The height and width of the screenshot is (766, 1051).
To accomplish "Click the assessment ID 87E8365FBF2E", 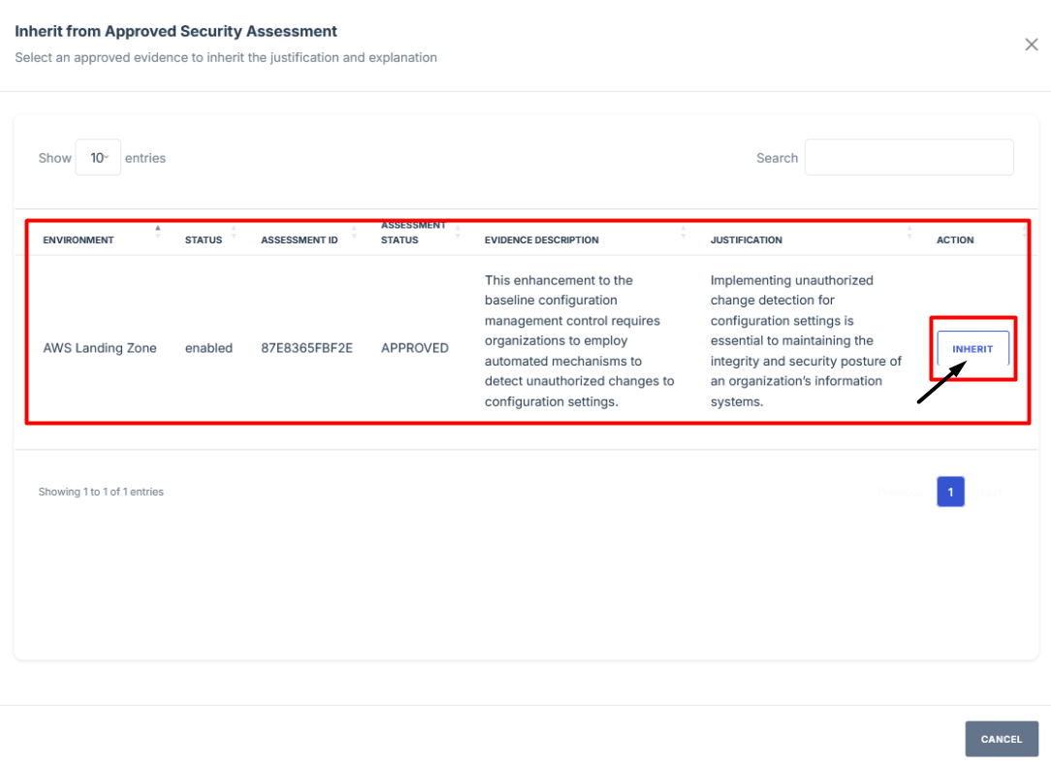I will pyautogui.click(x=306, y=348).
